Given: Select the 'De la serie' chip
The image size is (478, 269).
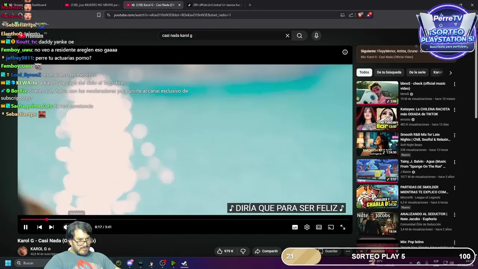Looking at the screenshot, I should (x=417, y=72).
